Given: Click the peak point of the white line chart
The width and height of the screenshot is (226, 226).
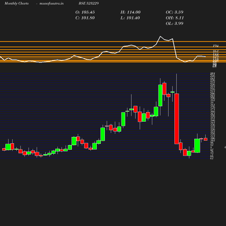Looking at the screenshot, I should click(x=160, y=36).
